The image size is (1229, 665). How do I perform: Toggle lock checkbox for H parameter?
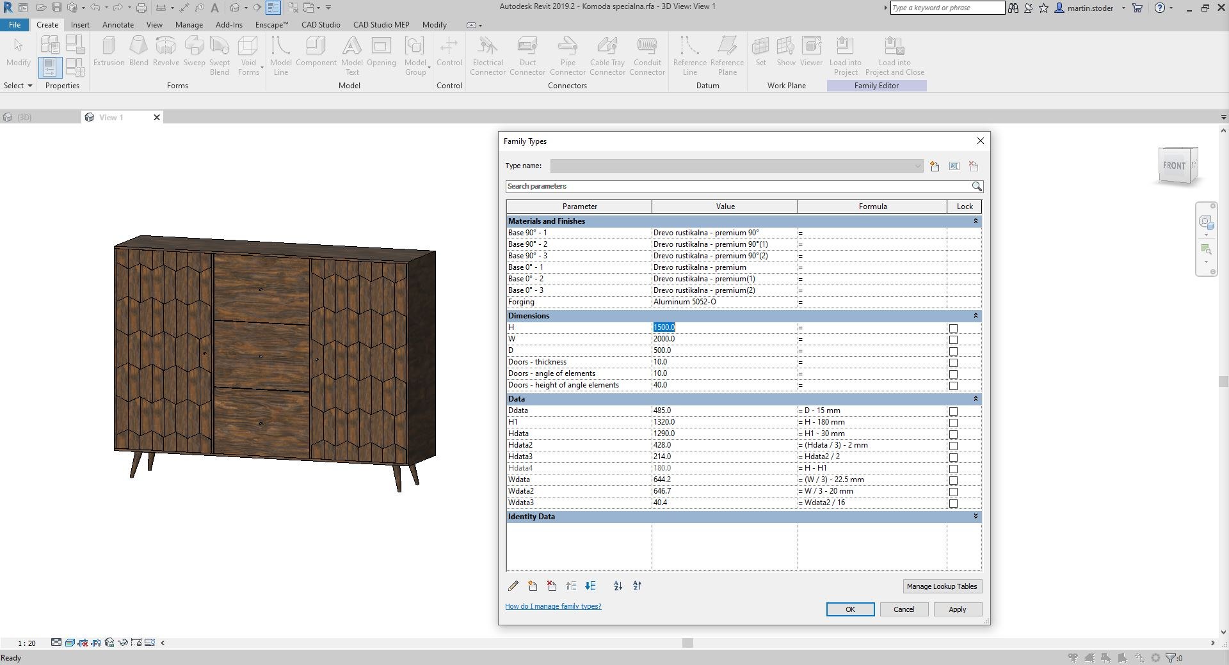[x=953, y=328]
